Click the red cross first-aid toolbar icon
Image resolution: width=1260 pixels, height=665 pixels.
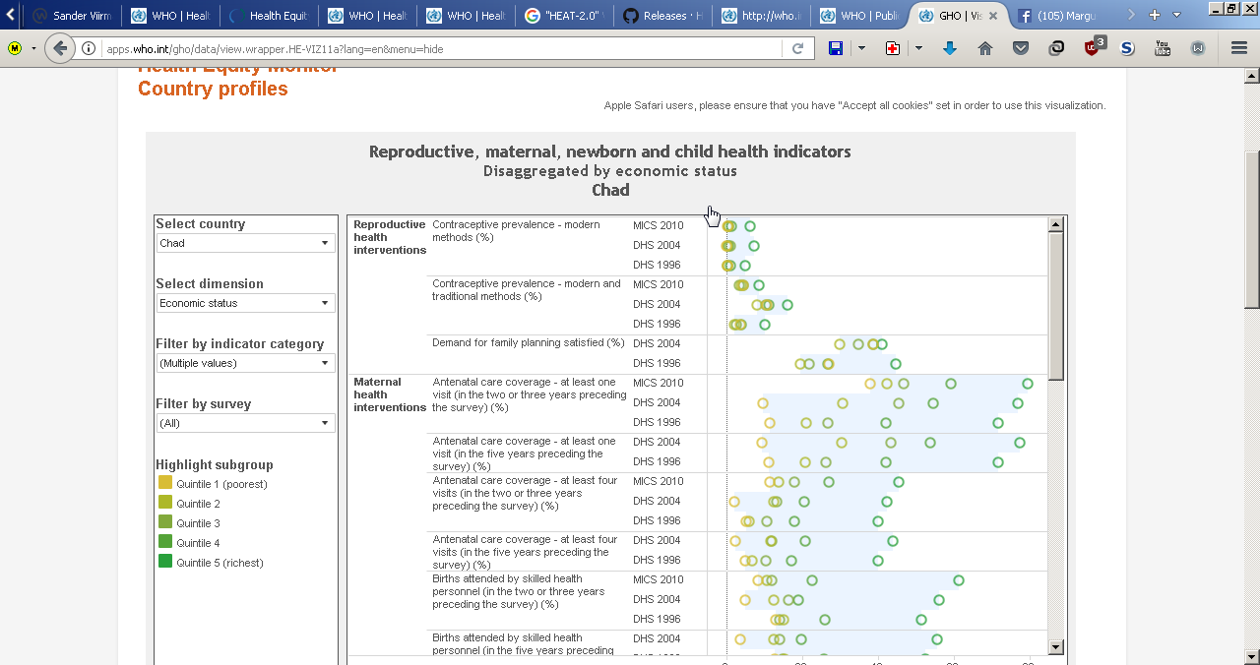[893, 48]
